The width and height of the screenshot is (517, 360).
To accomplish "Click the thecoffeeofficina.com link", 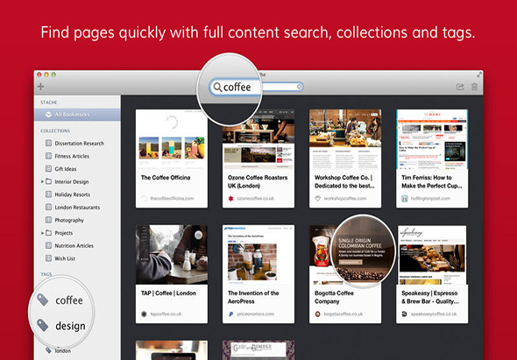I will [x=172, y=199].
